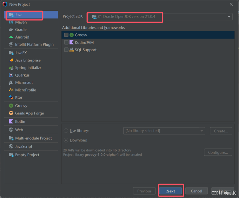Select the Download radio button

point(66,140)
